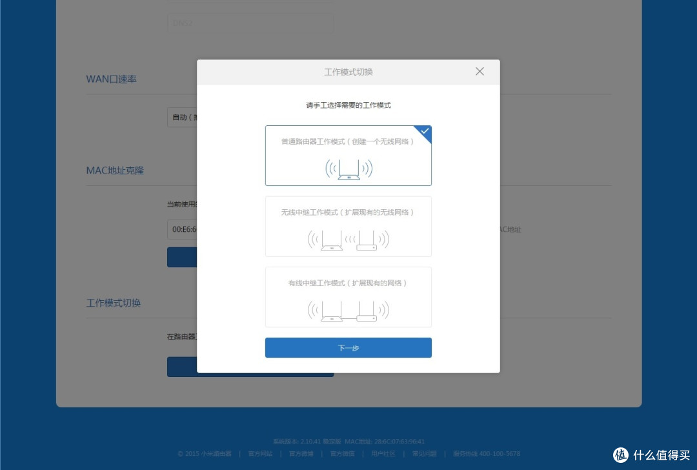Click 服务热线 400-100-5678 footer text
697x470 pixels.
point(487,454)
